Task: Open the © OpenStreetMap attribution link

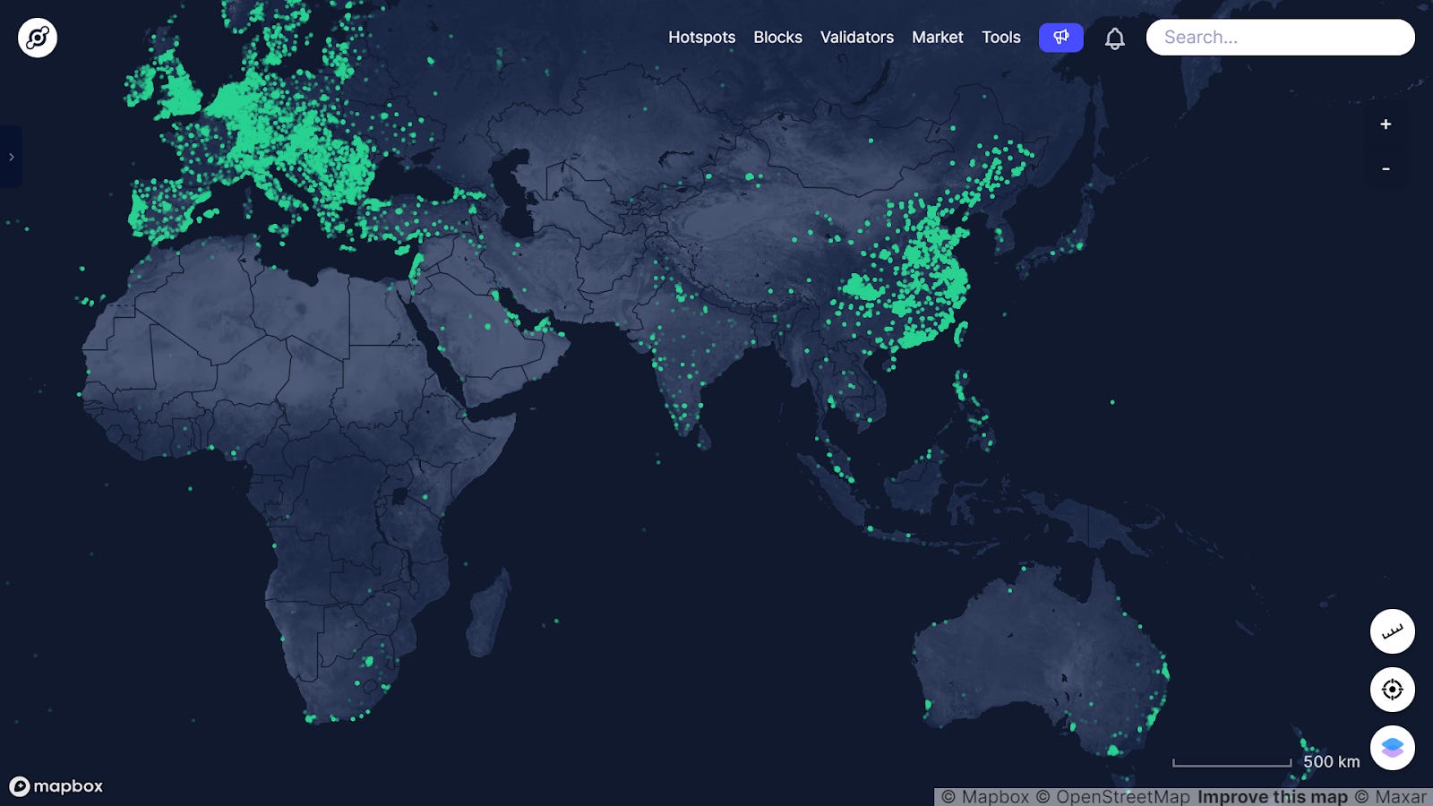Action: pyautogui.click(x=1113, y=797)
